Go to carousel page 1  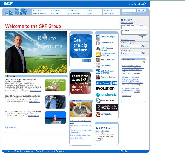tap(83, 60)
